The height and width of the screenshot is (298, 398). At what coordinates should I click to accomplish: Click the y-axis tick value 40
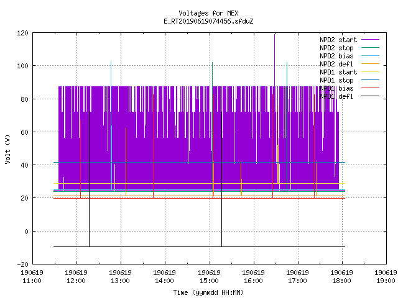click(25, 165)
